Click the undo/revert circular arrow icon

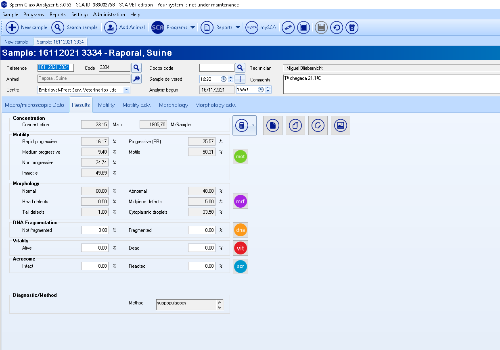click(x=337, y=28)
